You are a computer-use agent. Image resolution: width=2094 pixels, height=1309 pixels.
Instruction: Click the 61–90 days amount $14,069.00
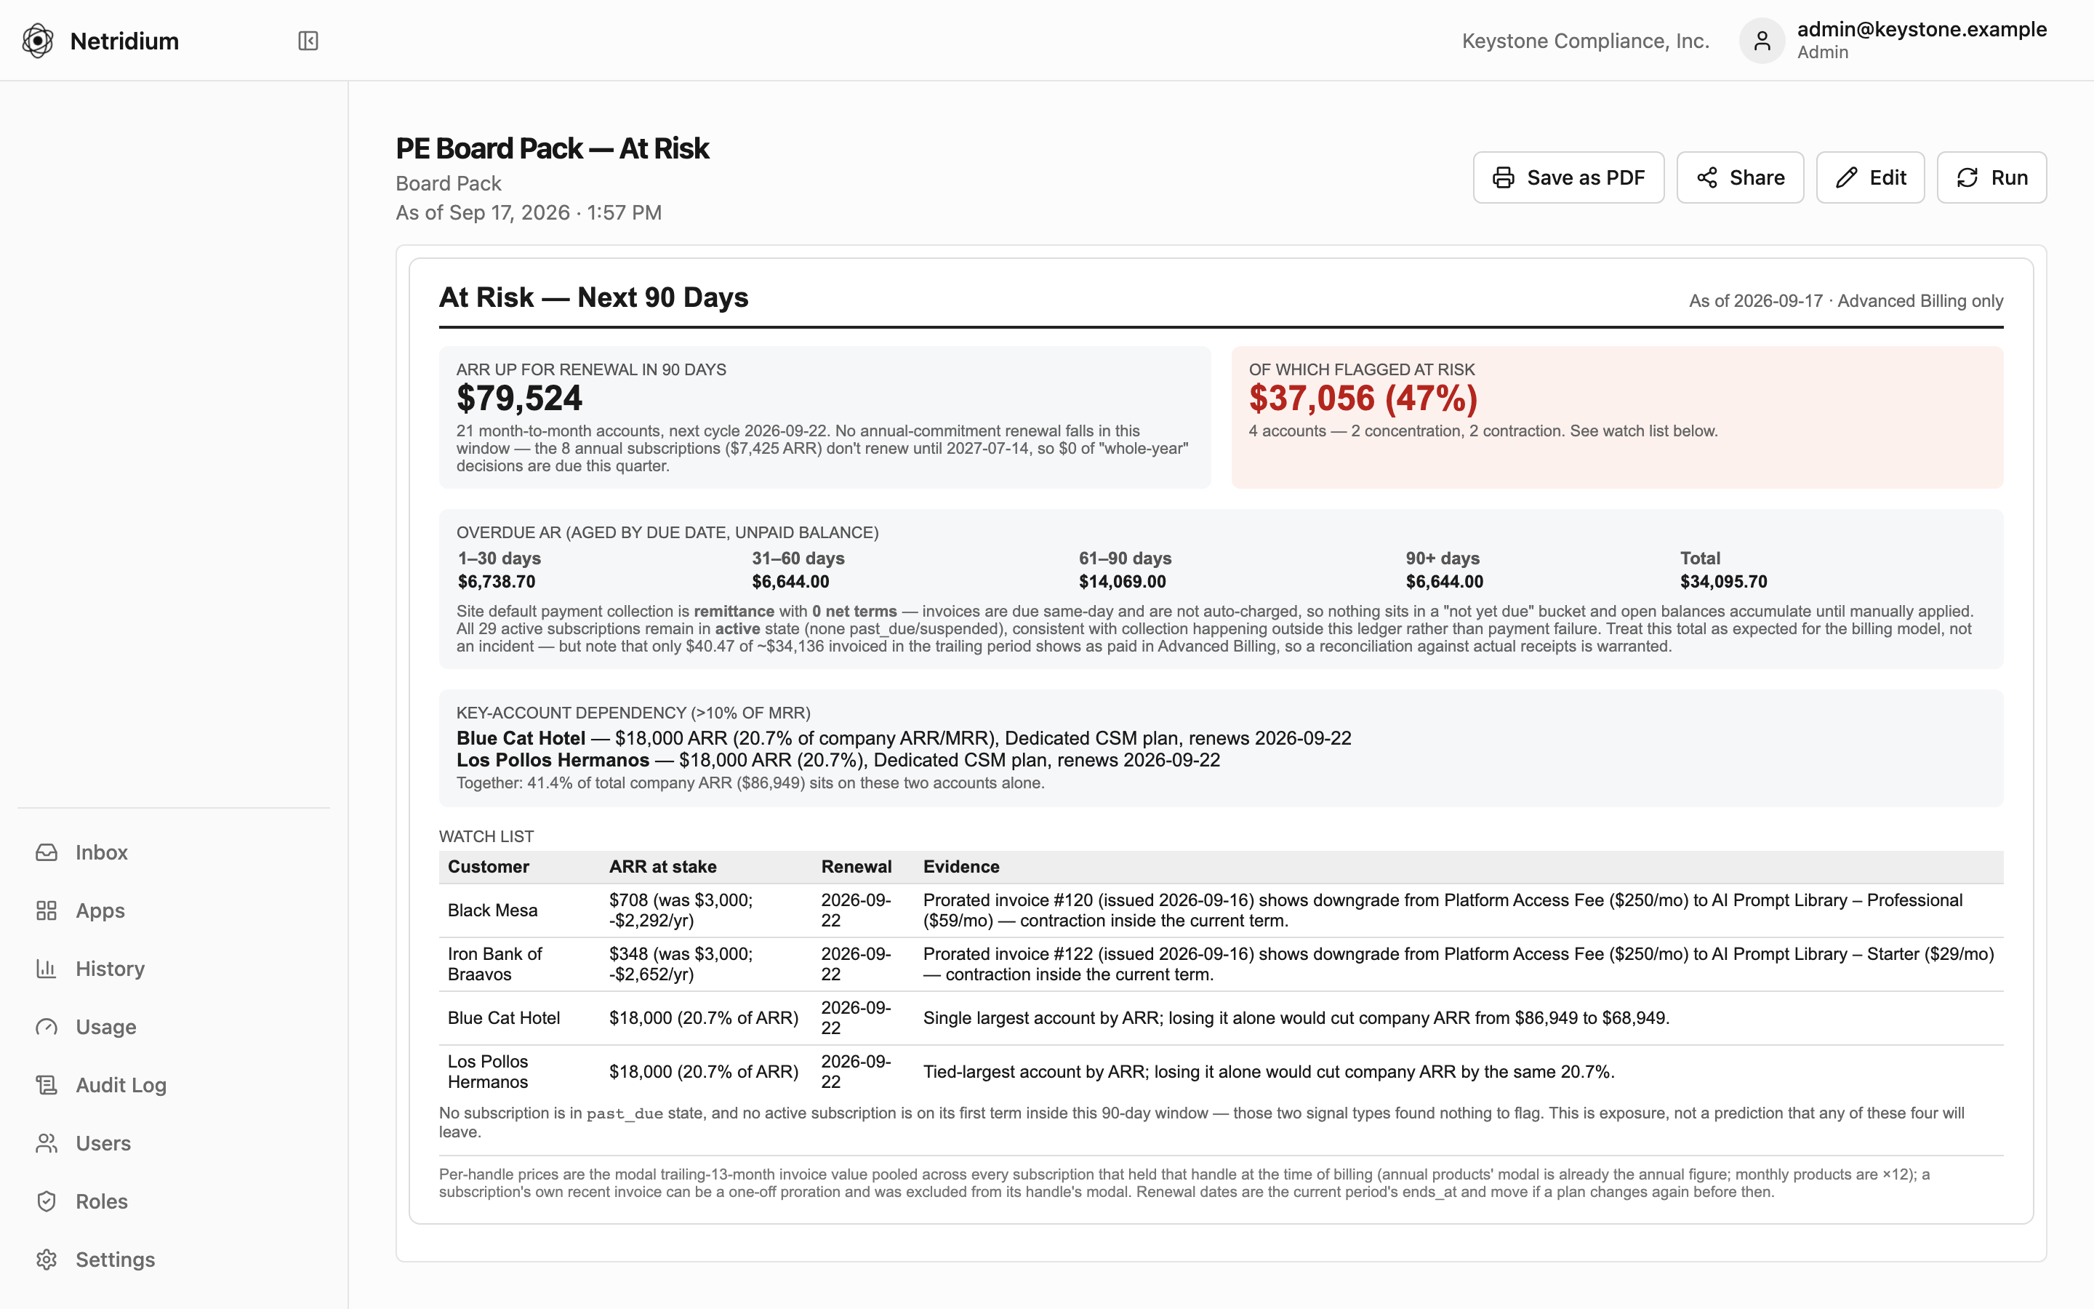pos(1123,582)
